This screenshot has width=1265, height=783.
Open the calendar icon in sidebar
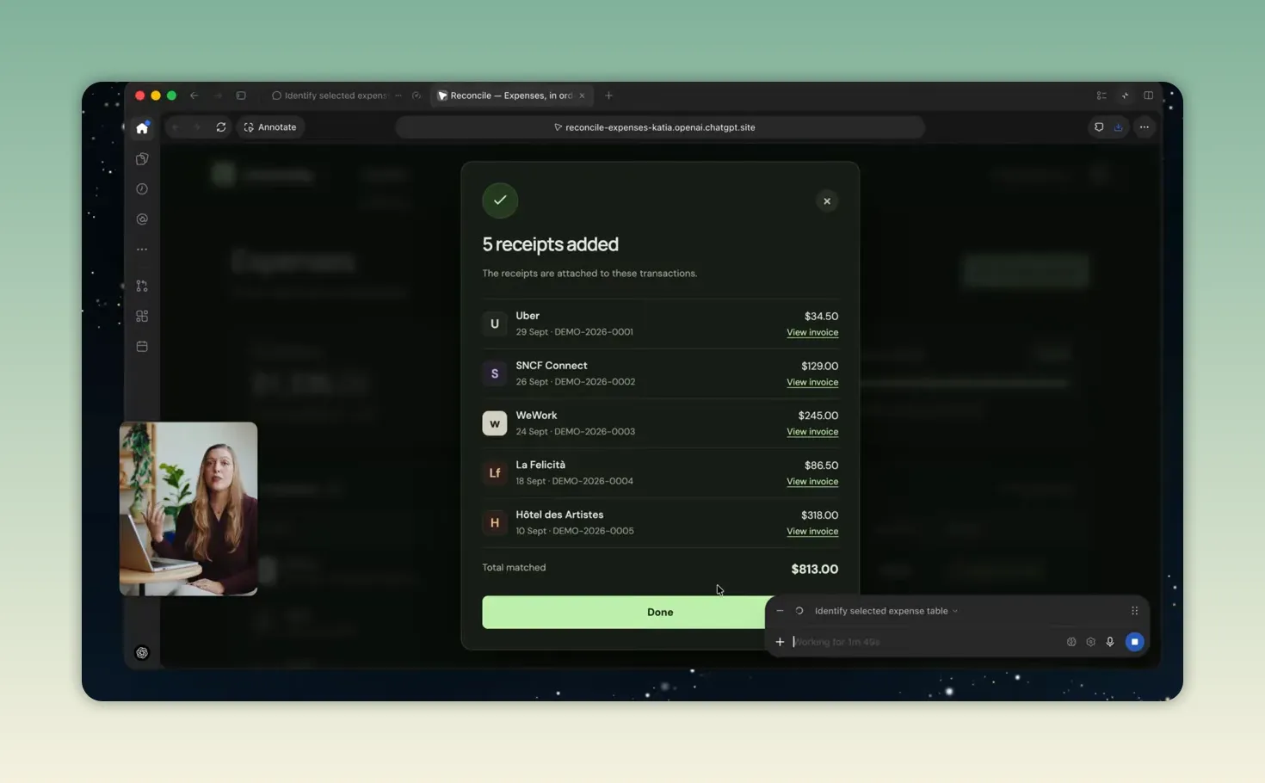142,347
